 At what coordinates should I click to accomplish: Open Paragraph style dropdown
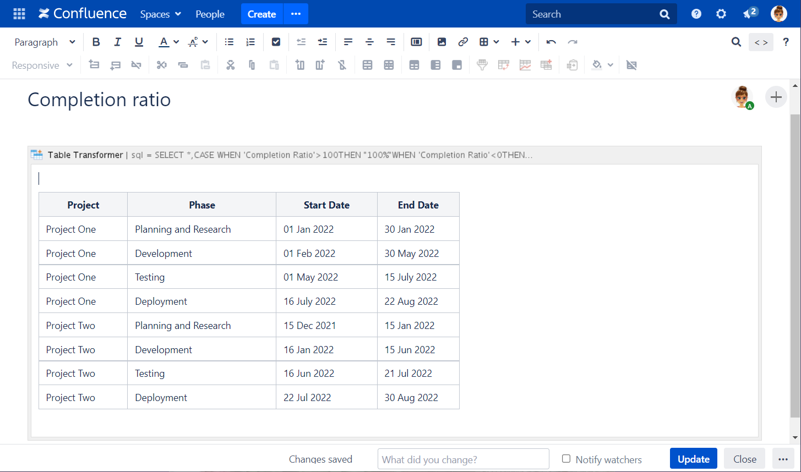(x=44, y=42)
